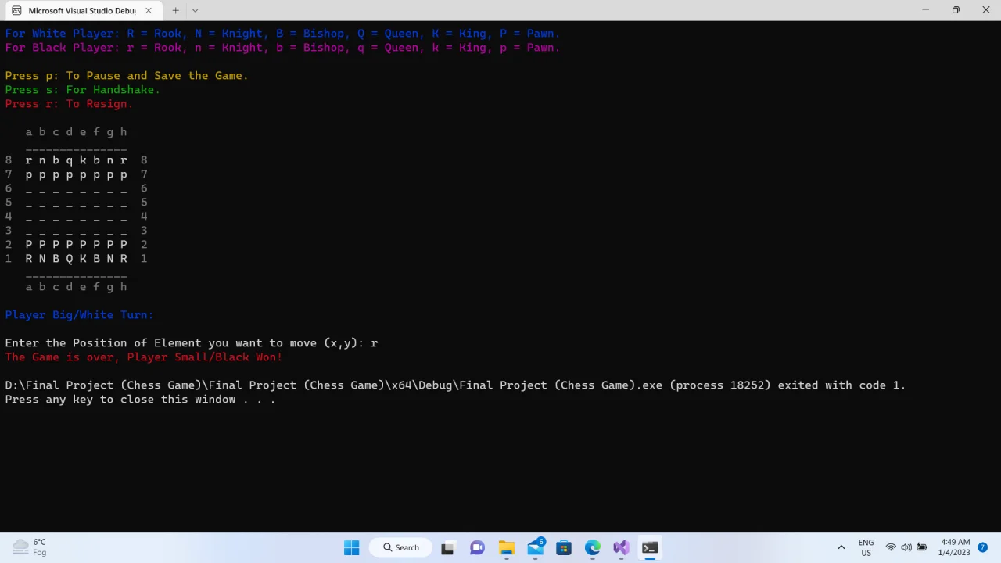1001x563 pixels.
Task: Click 'For White Player' legend line
Action: click(282, 34)
